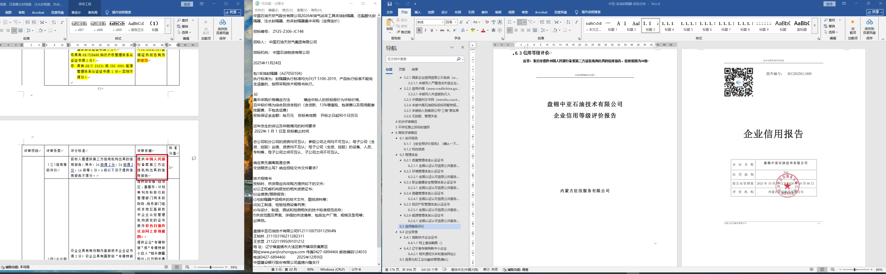The width and height of the screenshot is (886, 274).
Task: Toggle left alignment in right Word ribbon
Action: coord(510,30)
